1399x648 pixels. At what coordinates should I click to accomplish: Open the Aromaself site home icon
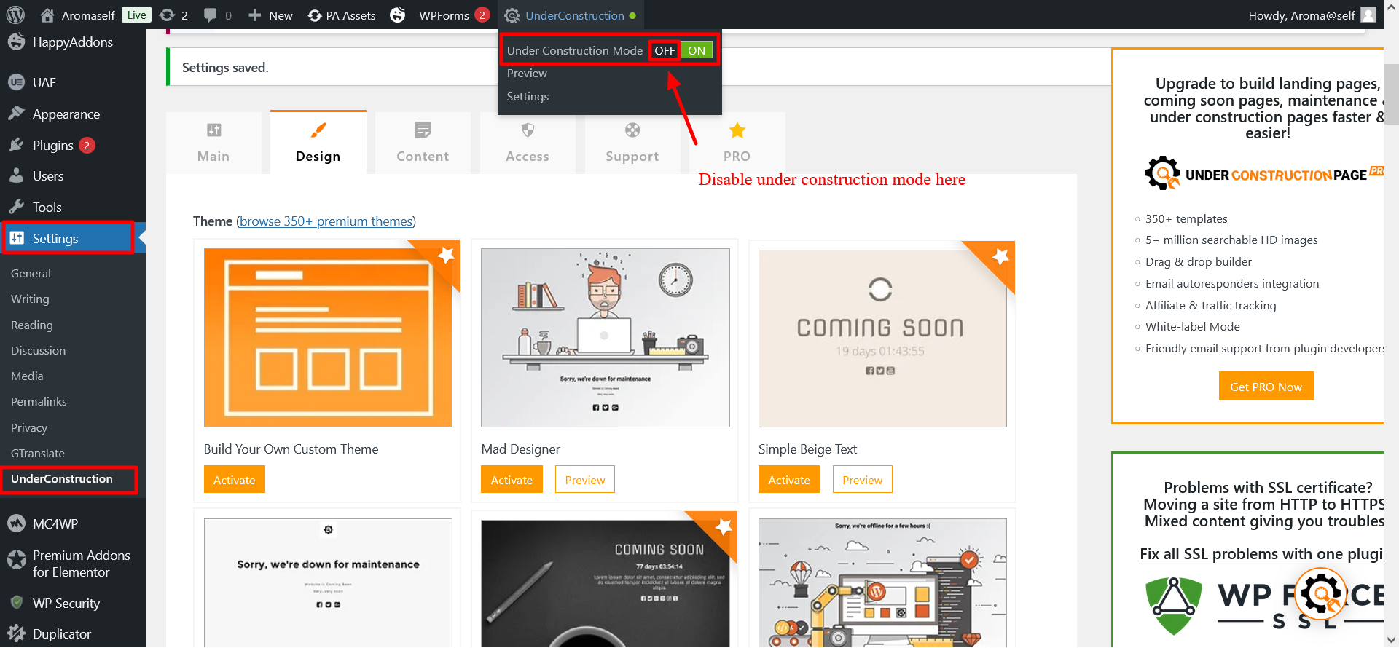pos(47,15)
